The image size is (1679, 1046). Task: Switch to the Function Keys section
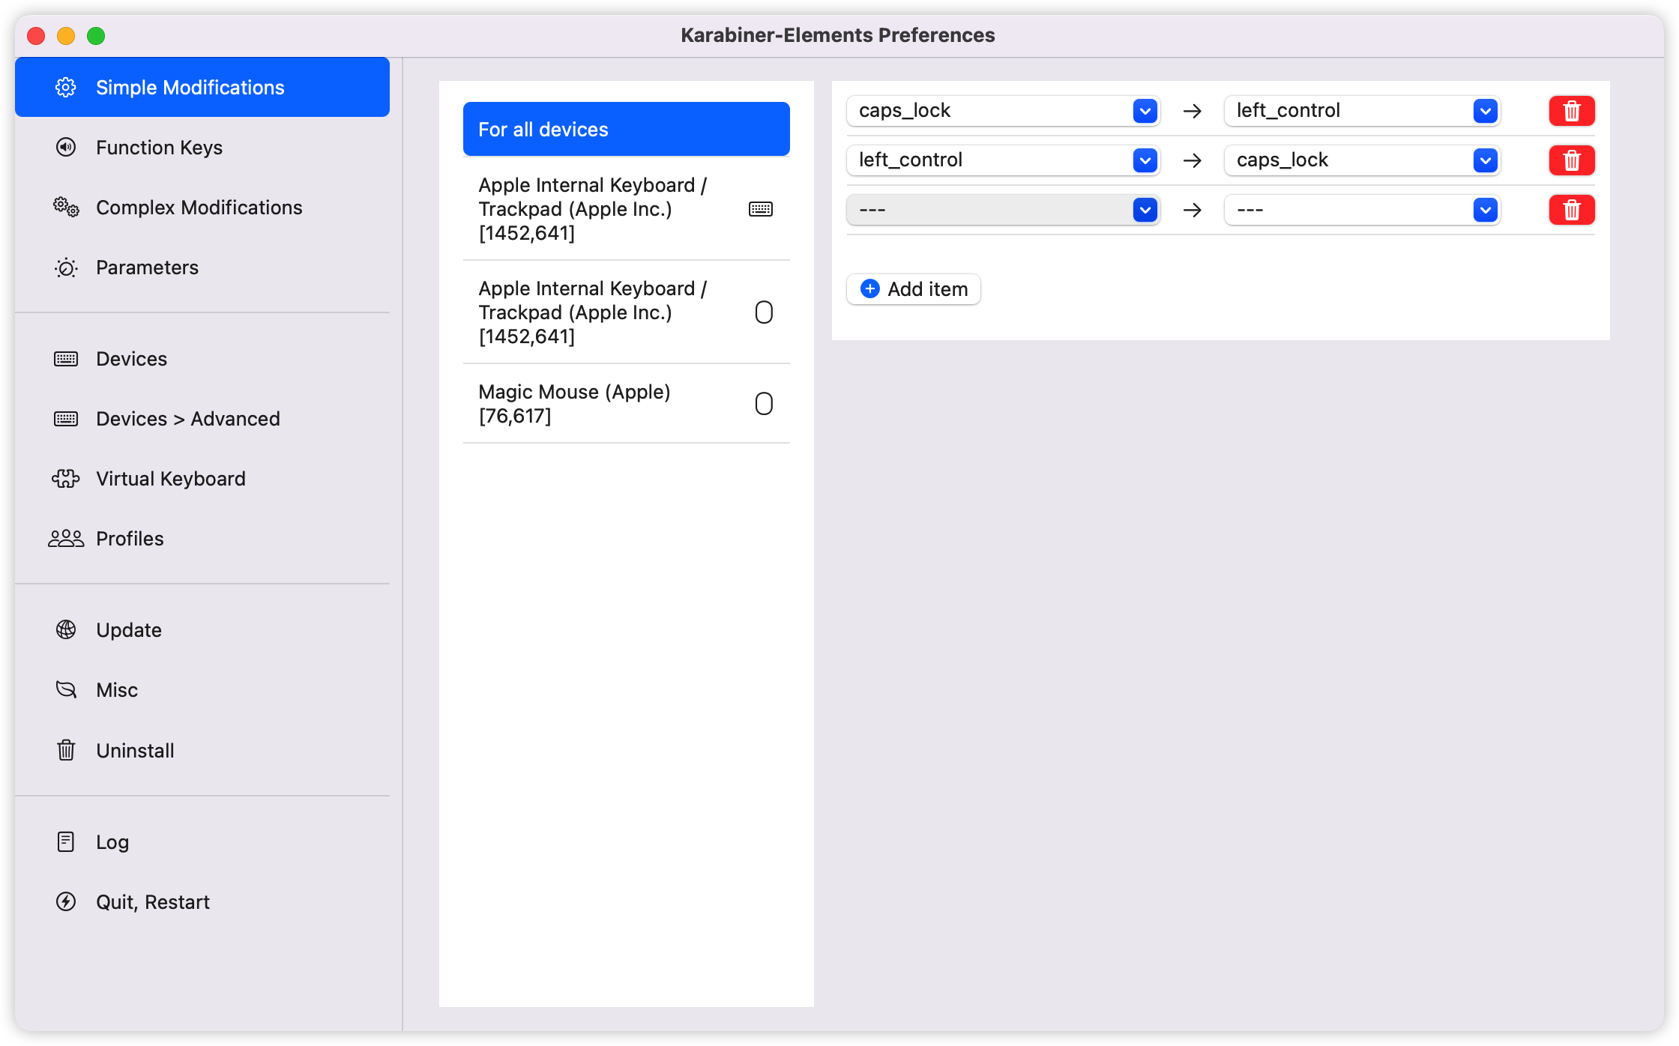click(202, 148)
